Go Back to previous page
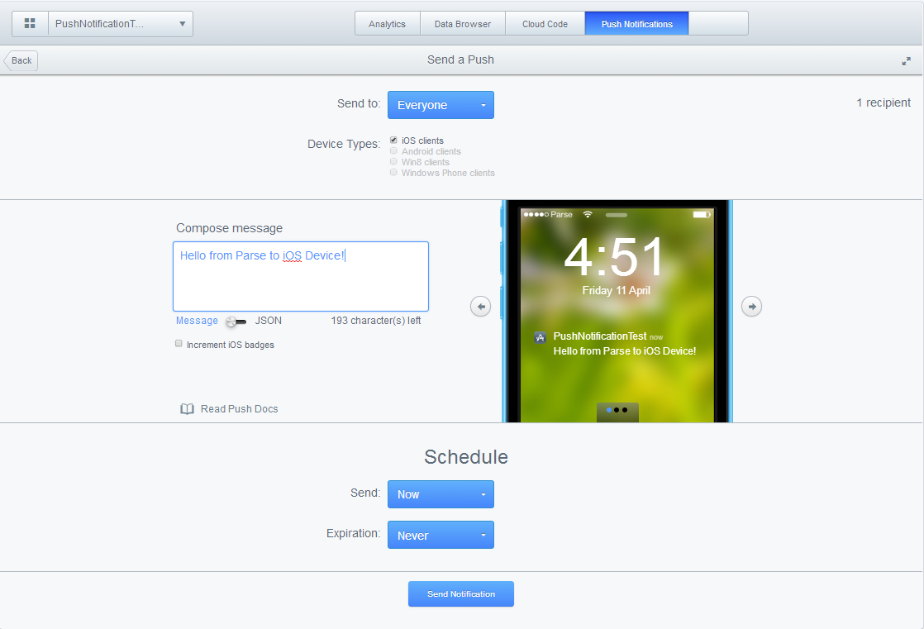This screenshot has width=924, height=629. point(21,60)
